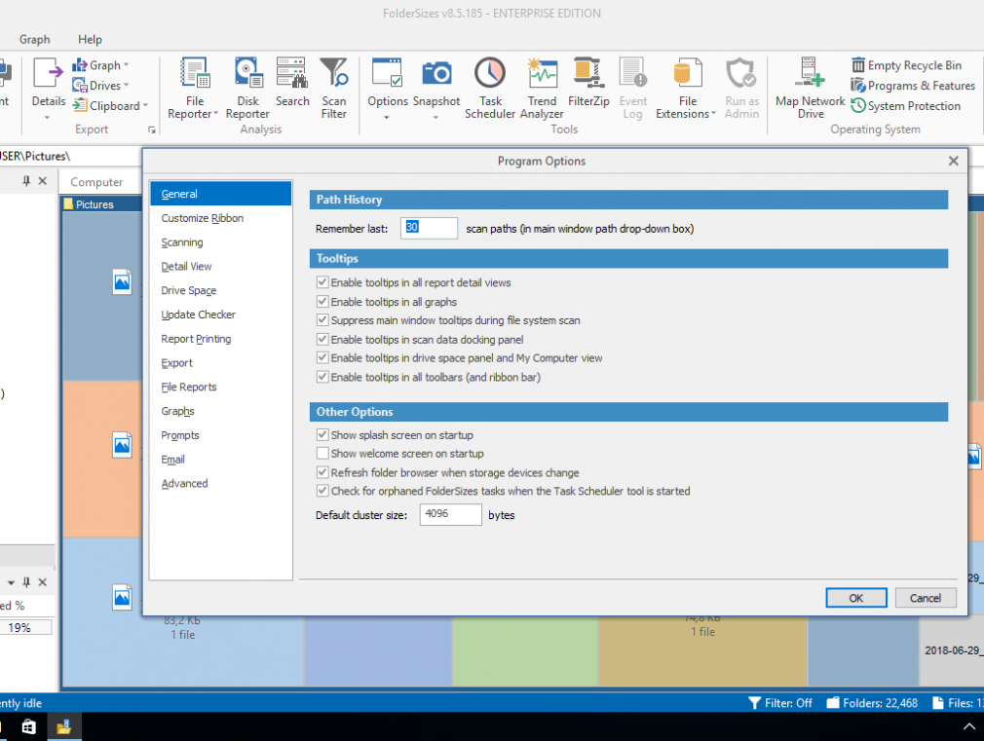Select the Customize Ribbon options page

221,218
